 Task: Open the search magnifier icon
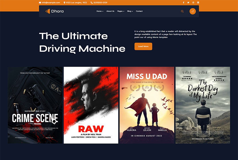point(182,11)
